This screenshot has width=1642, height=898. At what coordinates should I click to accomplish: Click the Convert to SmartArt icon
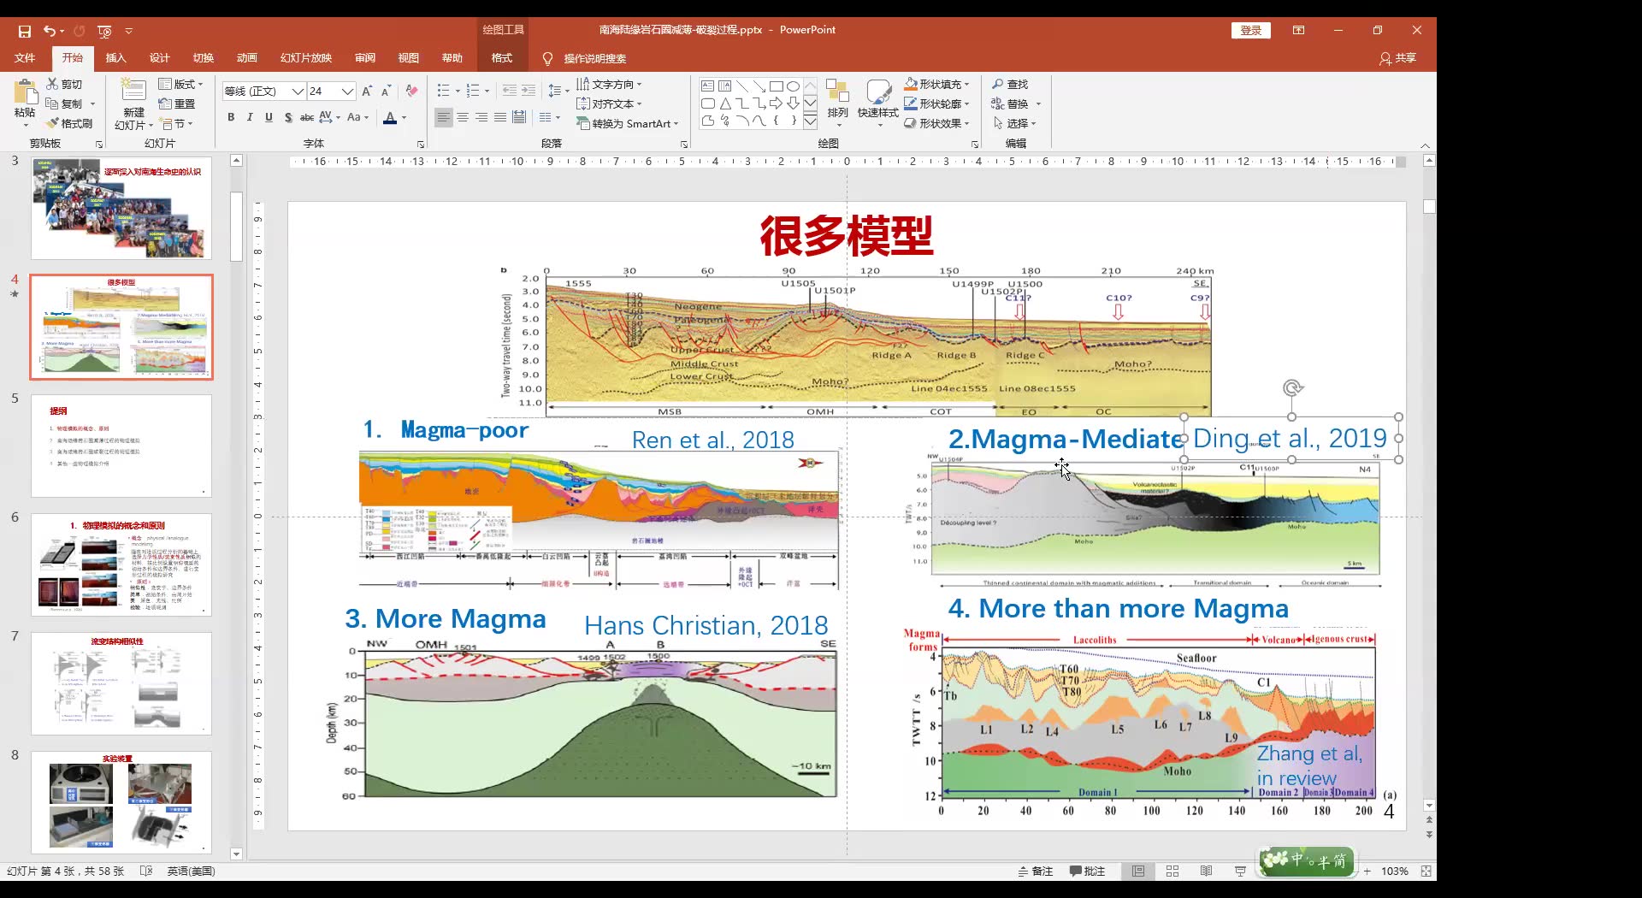629,123
